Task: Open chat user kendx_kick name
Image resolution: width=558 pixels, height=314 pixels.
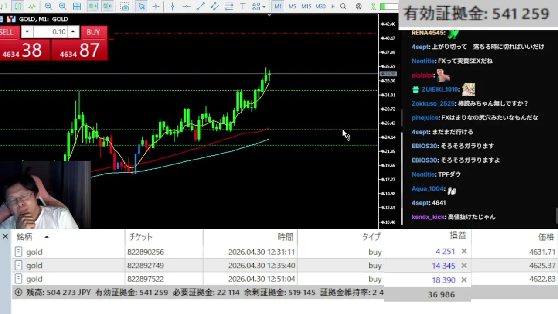Action: tap(429, 217)
